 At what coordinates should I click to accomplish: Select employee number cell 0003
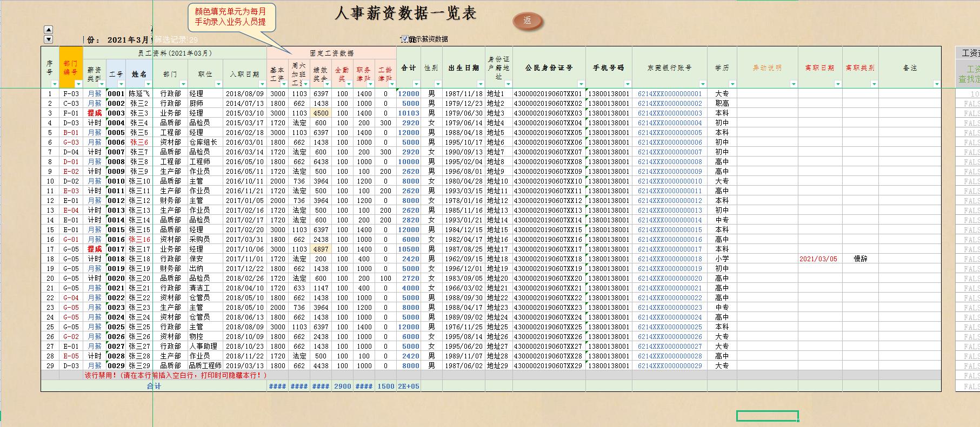(x=116, y=113)
